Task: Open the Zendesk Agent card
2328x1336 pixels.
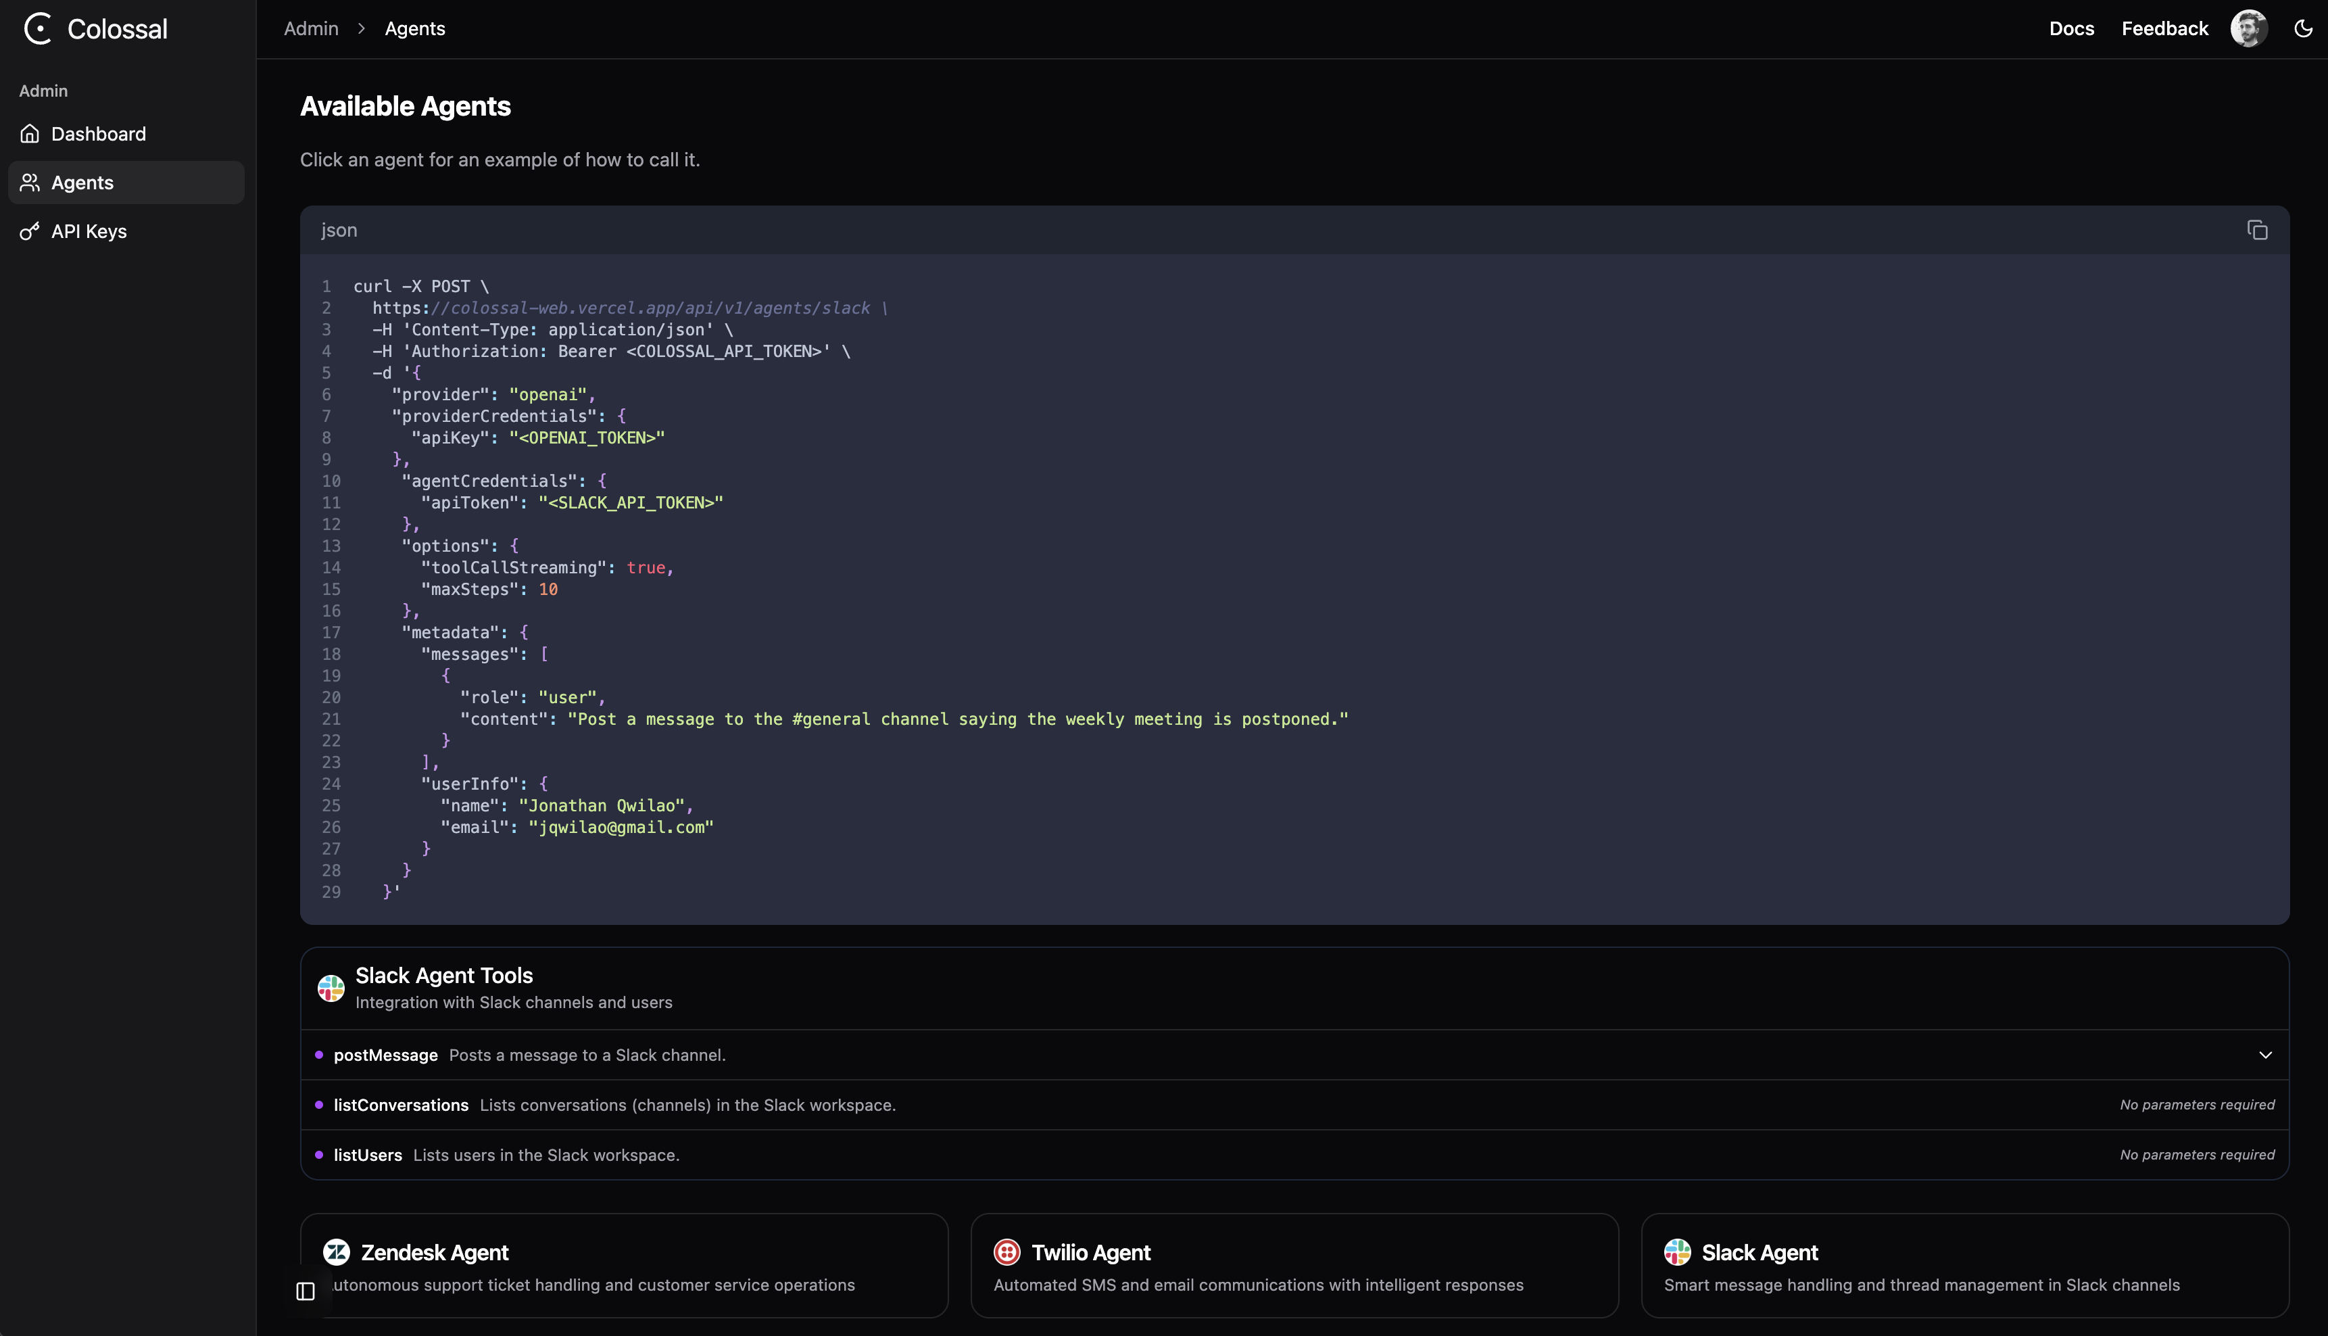Action: tap(624, 1266)
